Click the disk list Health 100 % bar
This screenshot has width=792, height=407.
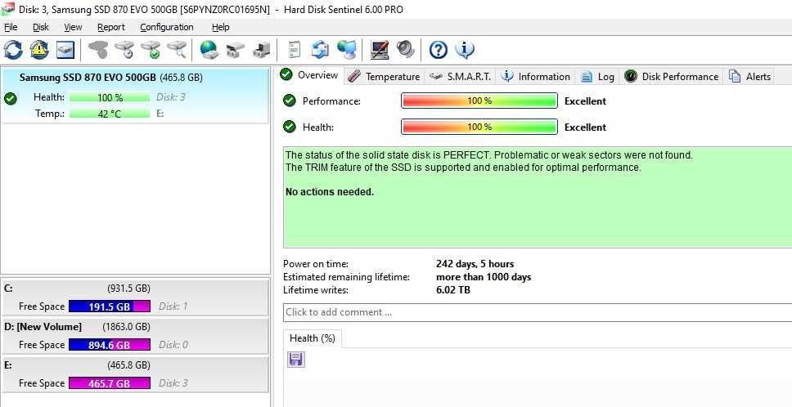point(110,97)
